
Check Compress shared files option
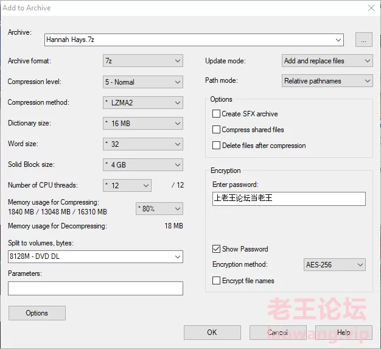pos(216,129)
